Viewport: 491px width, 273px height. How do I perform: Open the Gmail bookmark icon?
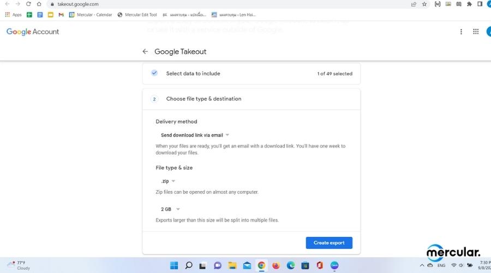tap(61, 15)
